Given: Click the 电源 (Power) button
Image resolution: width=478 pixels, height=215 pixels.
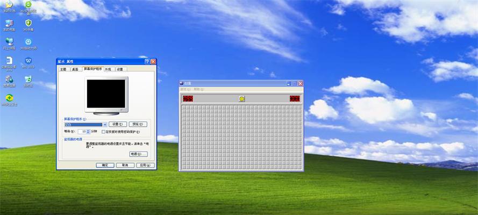Looking at the screenshot, I should point(138,154).
